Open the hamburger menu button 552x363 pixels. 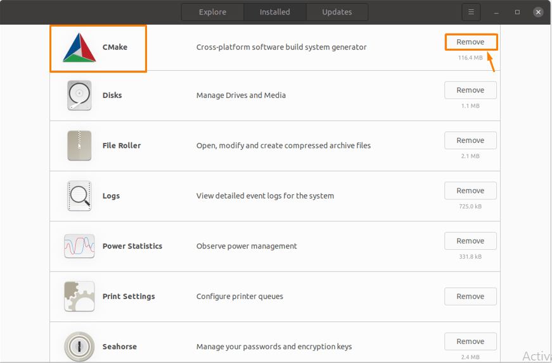[x=471, y=12]
